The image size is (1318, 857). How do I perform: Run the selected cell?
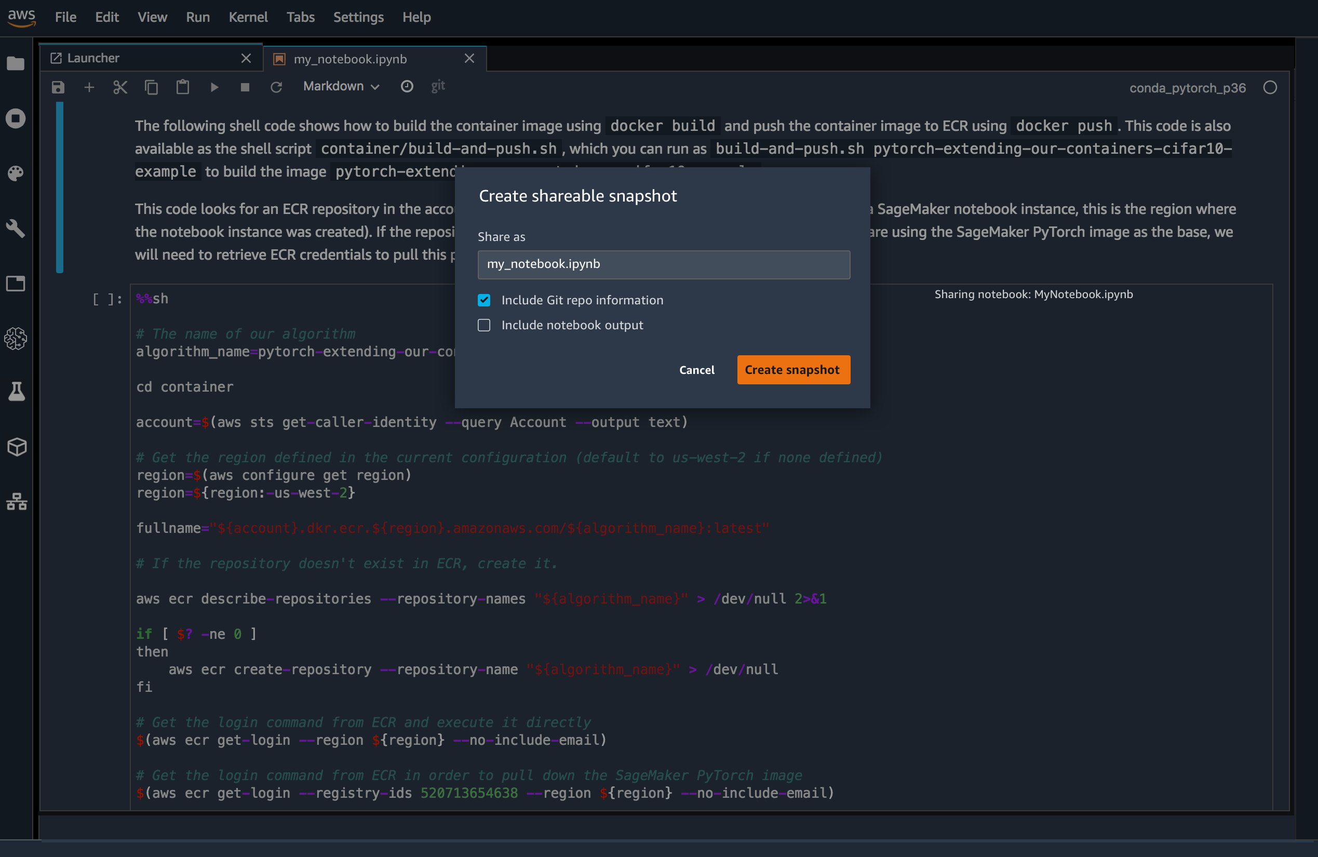click(x=214, y=88)
